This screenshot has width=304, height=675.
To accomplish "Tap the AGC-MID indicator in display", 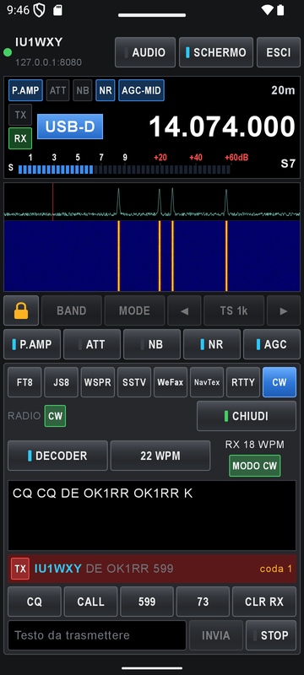I will [x=141, y=90].
